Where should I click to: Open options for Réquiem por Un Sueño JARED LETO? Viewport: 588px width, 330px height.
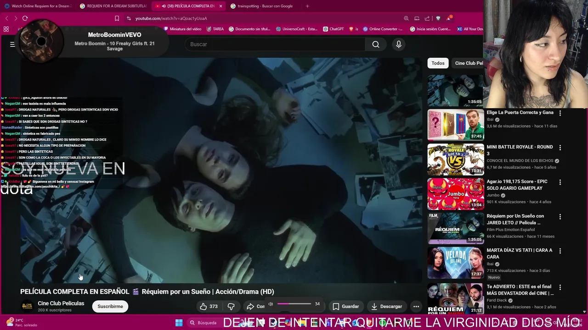(560, 216)
